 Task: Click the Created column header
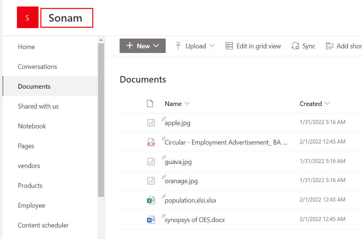[311, 104]
